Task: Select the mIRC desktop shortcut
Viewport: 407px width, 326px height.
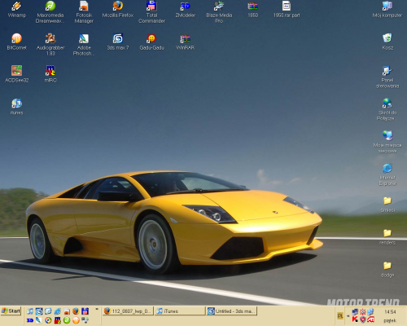Action: [x=50, y=74]
